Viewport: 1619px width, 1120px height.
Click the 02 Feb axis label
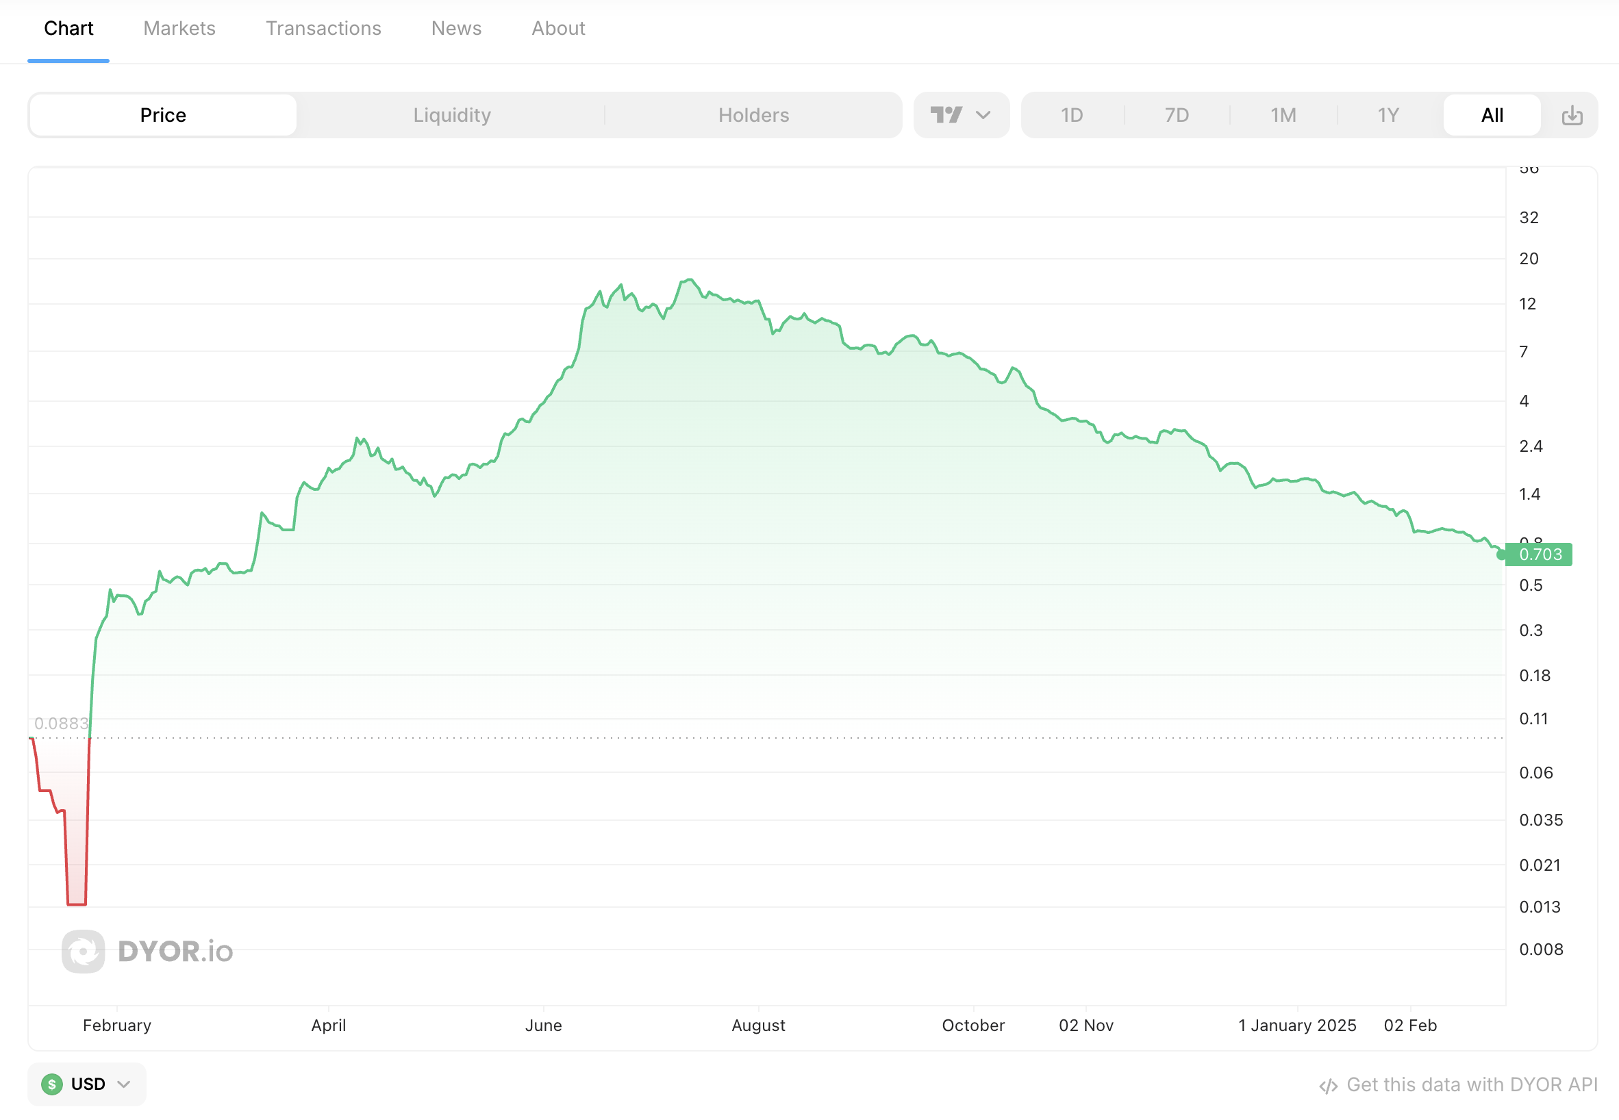[x=1411, y=1026]
